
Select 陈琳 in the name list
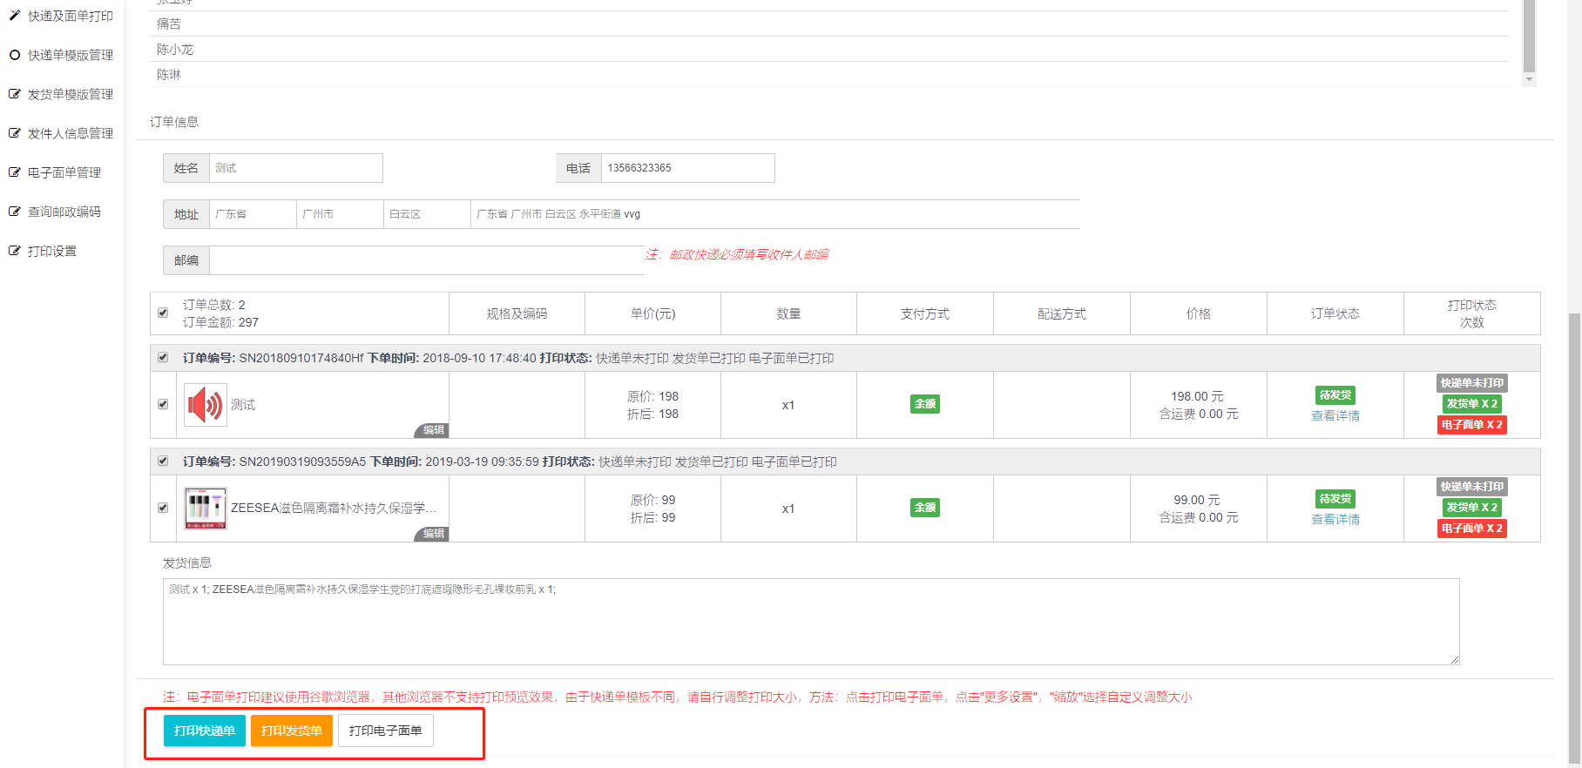point(169,75)
